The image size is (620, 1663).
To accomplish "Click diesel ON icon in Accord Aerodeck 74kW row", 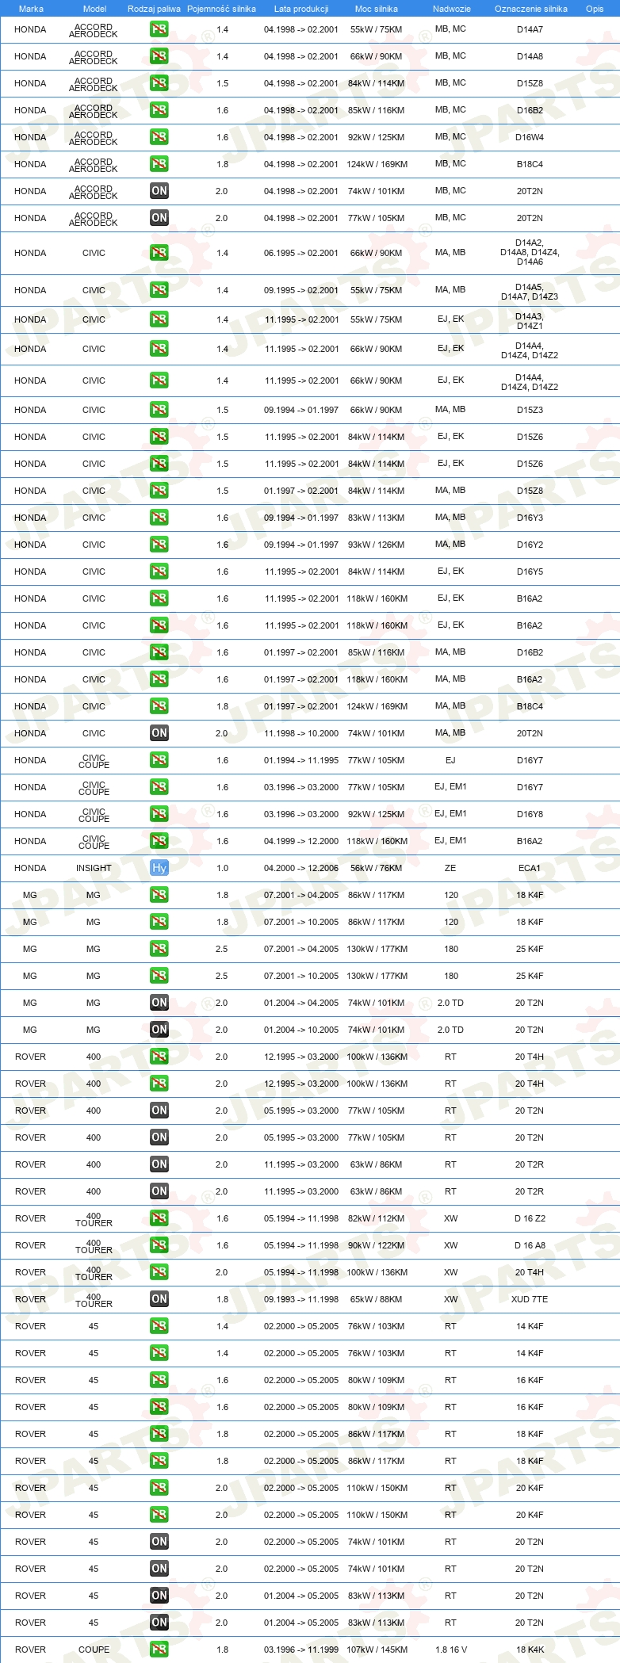I will coord(159,191).
